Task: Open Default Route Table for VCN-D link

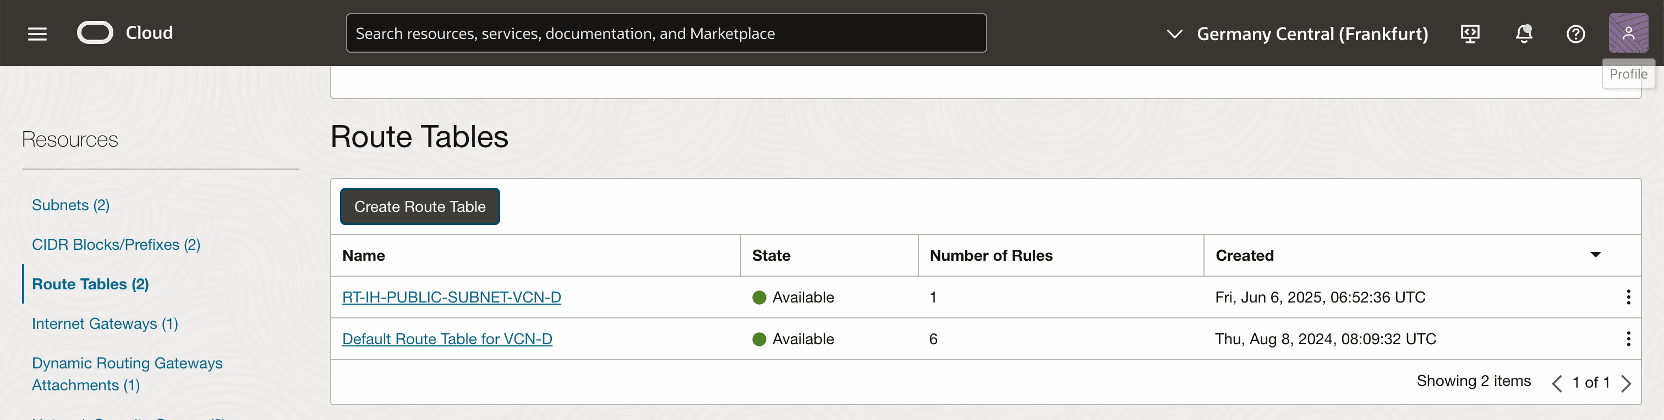Action: (446, 339)
